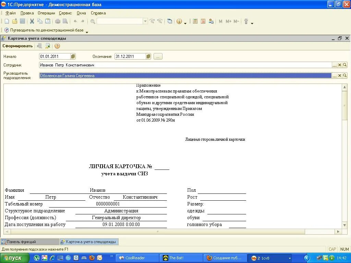Click the Сотрудник input field
This screenshot has width=351, height=263.
(x=185, y=65)
